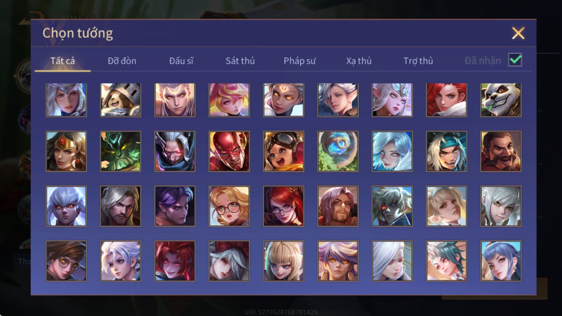Pick the blue-haired girl in last row

coord(501,261)
